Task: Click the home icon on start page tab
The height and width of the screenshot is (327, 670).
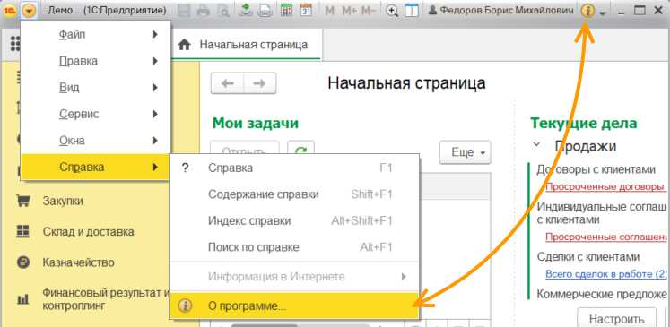Action: [184, 45]
